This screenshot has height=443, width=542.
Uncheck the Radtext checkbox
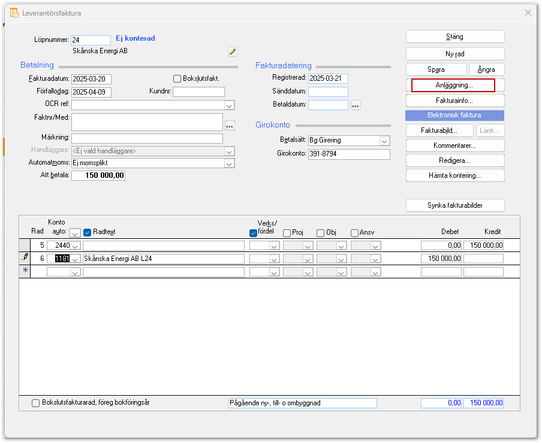87,232
